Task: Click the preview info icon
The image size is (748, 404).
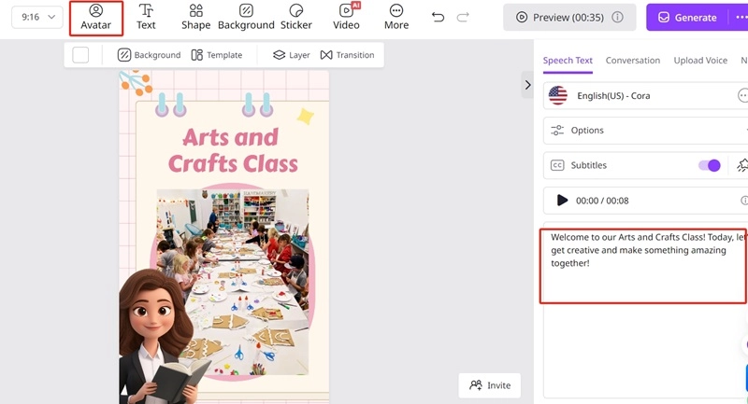Action: 617,17
